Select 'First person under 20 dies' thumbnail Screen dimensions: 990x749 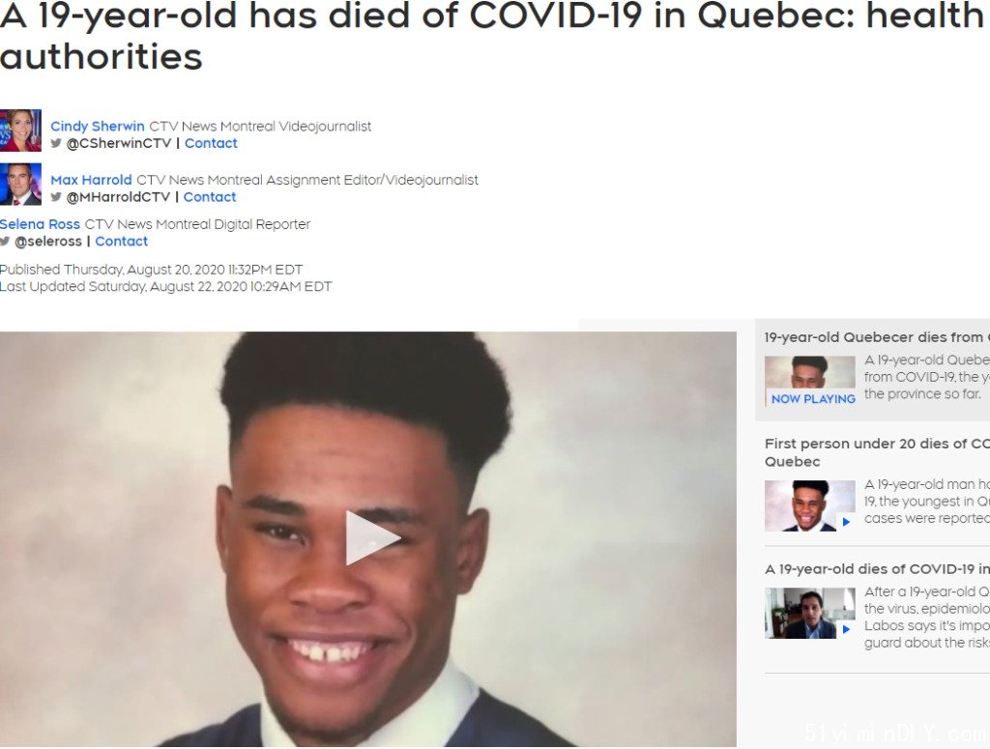pos(810,506)
